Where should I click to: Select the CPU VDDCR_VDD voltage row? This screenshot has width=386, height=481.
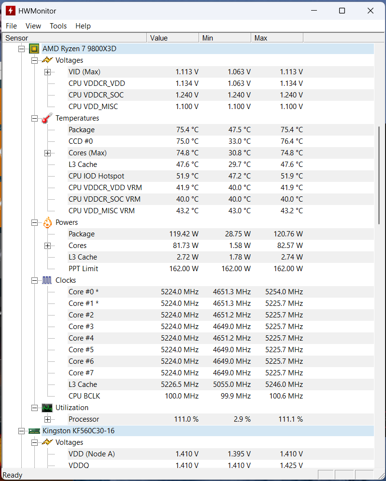coord(220,83)
